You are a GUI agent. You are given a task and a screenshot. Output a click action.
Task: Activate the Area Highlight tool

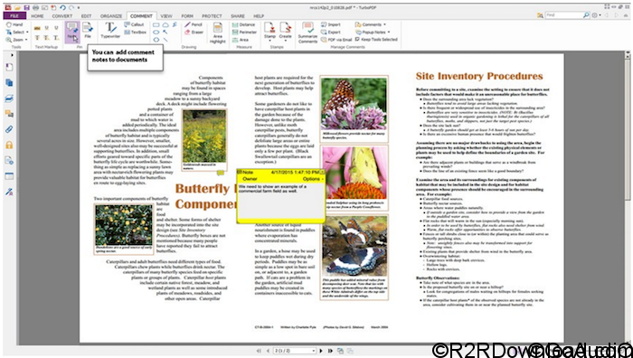(218, 33)
